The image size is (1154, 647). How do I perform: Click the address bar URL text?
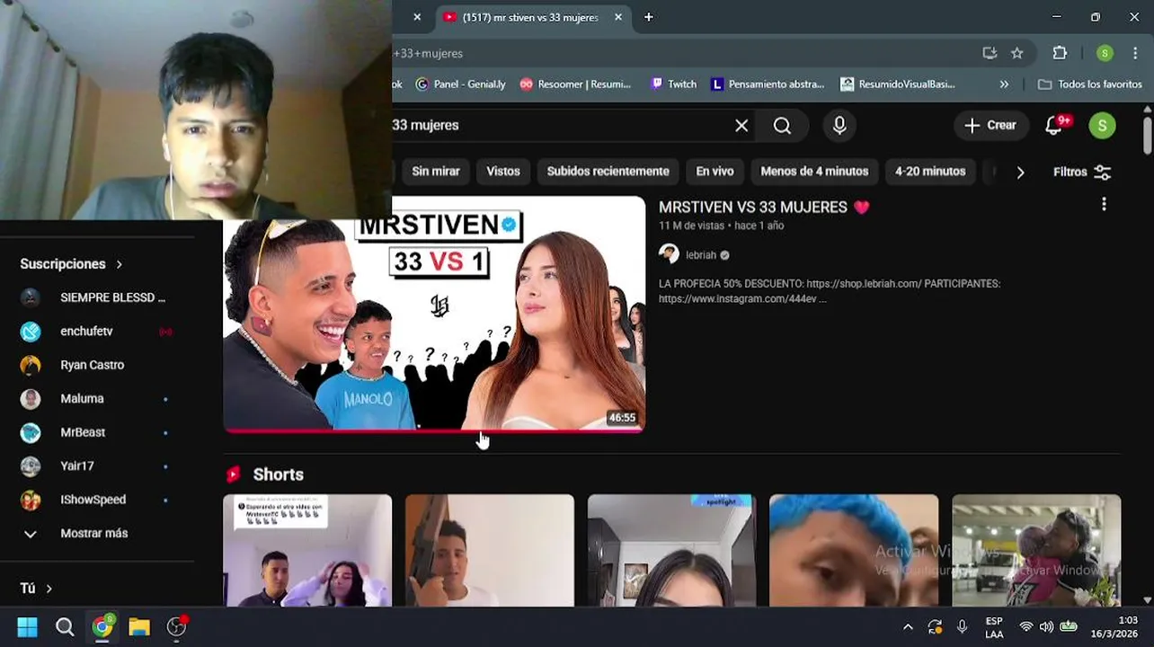tap(428, 54)
